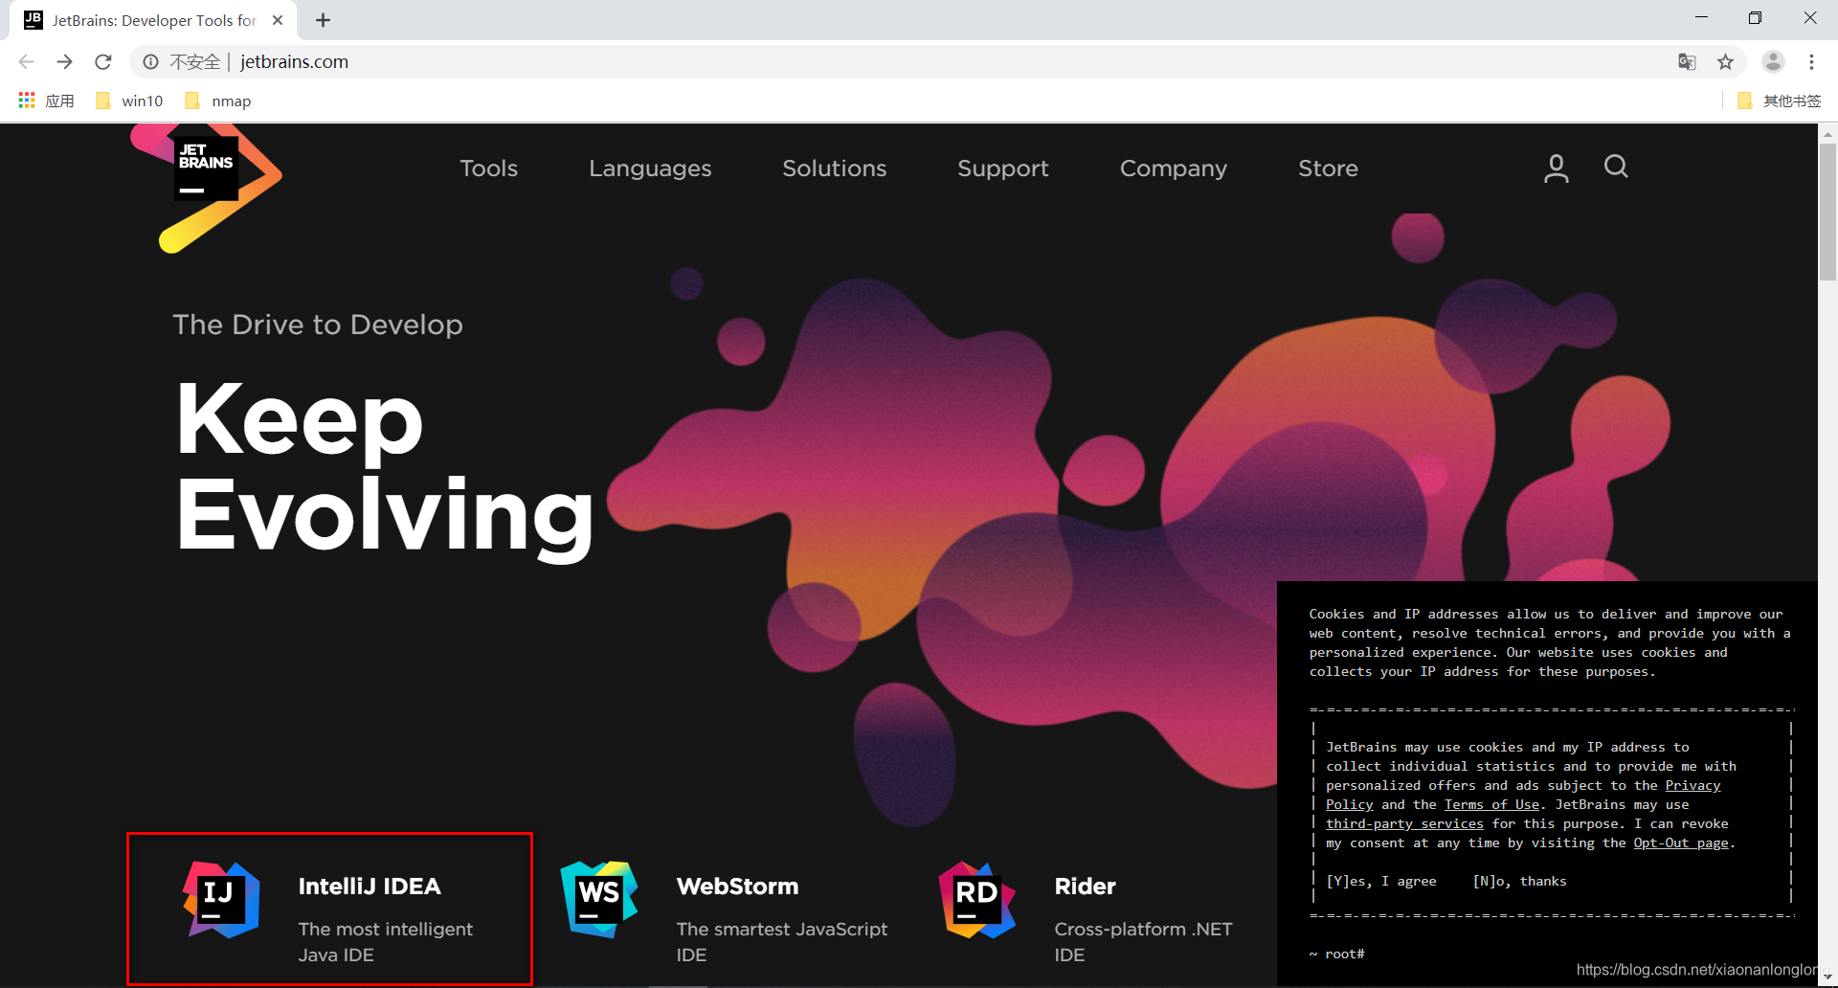Click 'Cross-platform .NET IDE' text

1143,942
